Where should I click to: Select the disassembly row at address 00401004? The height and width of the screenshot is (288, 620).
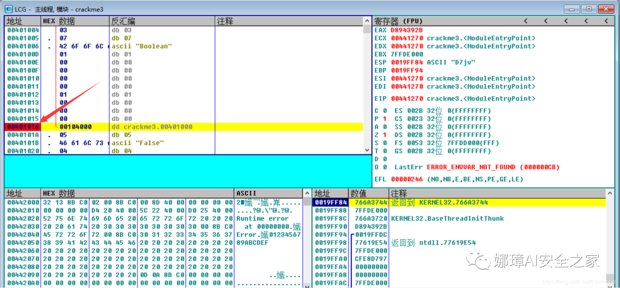184,30
